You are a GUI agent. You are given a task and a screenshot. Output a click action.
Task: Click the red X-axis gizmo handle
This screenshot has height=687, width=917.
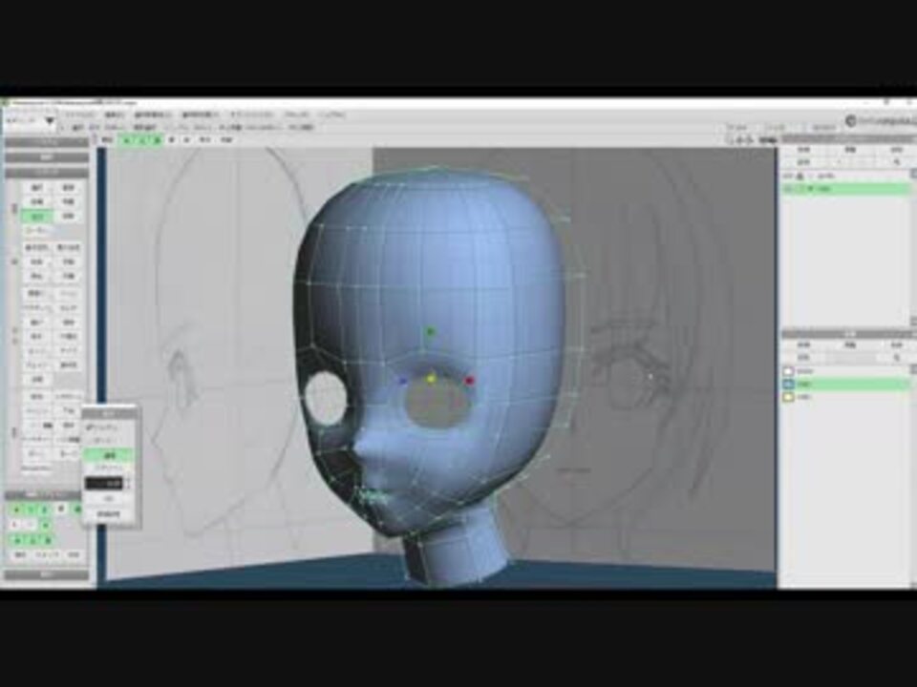[469, 381]
